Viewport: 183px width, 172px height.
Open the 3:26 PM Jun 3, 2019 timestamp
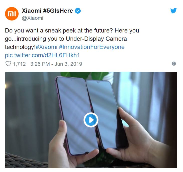pyautogui.click(x=56, y=64)
